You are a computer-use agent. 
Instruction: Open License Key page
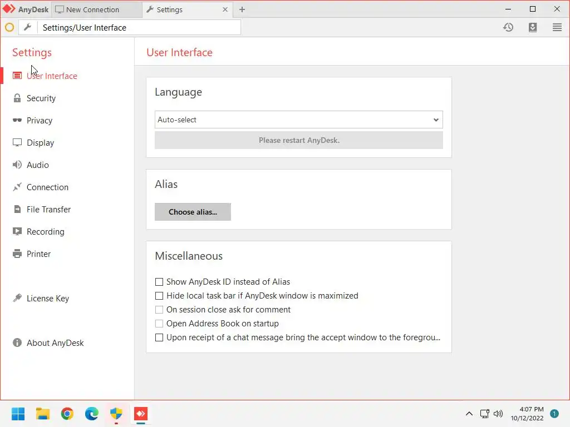(x=48, y=298)
